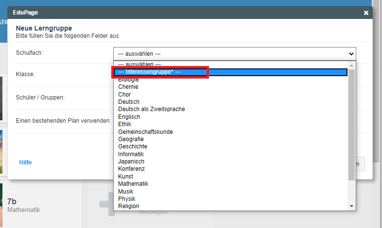
Task: Choose Informatik subject
Action: 231,154
